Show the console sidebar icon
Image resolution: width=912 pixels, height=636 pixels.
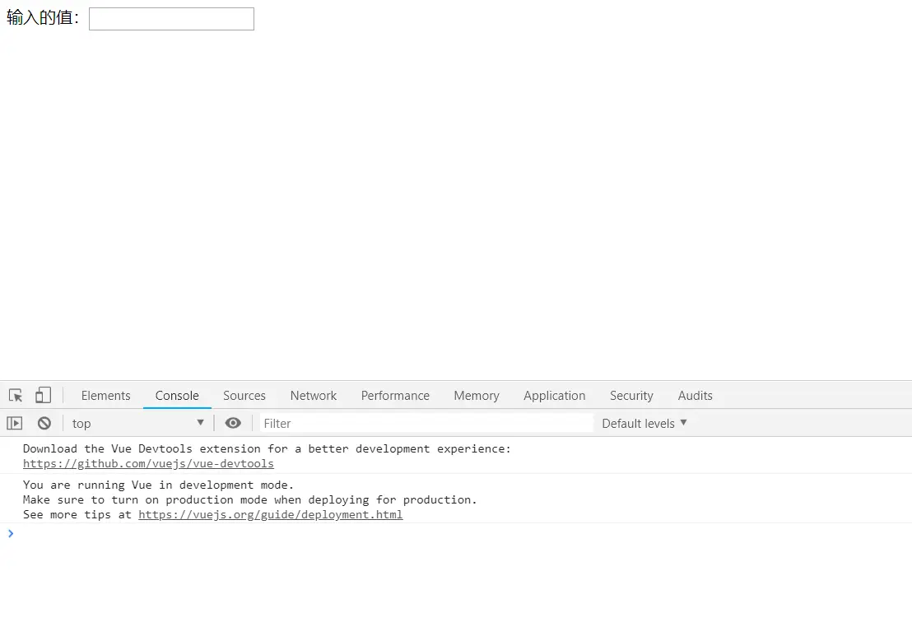pyautogui.click(x=15, y=423)
